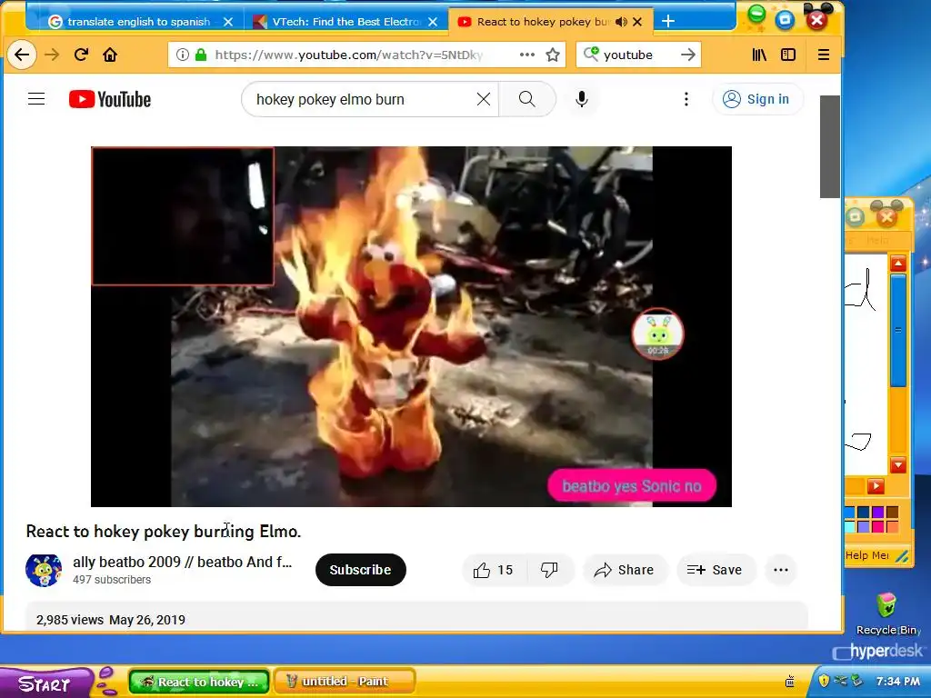Click the ally beatbo channel avatar
The width and height of the screenshot is (931, 698).
[44, 571]
